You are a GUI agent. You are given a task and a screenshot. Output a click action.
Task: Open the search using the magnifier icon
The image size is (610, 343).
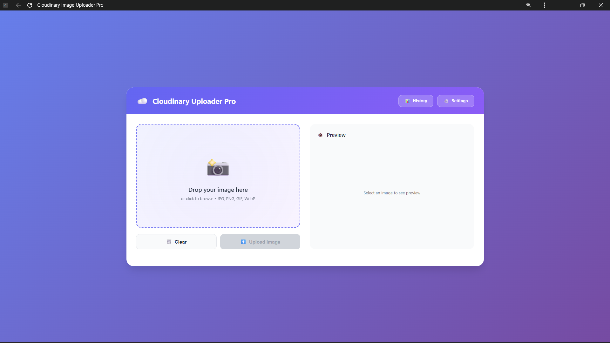528,5
